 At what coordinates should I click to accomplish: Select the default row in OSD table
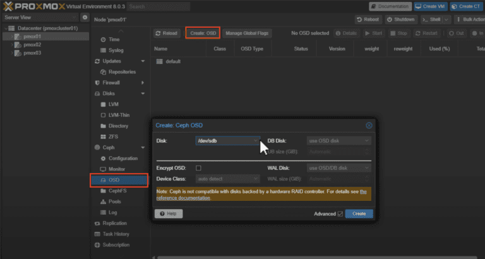point(318,61)
